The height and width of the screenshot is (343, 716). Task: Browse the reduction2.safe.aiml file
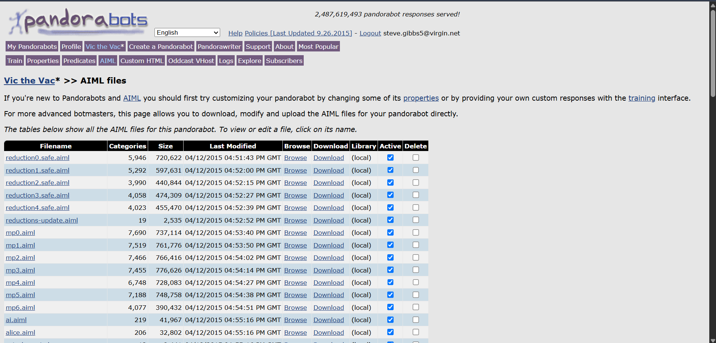pyautogui.click(x=296, y=183)
